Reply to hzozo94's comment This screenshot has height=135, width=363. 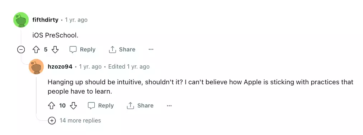click(x=101, y=106)
